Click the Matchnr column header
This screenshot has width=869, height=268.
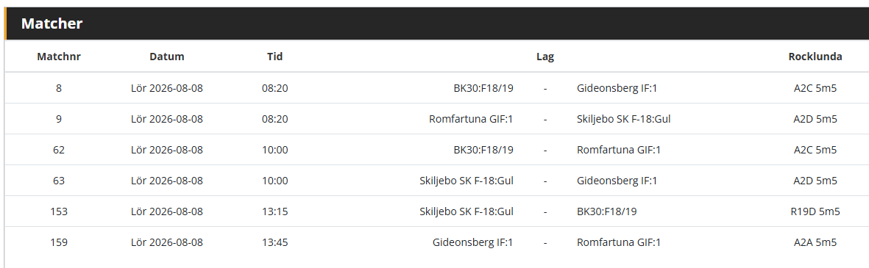[59, 57]
